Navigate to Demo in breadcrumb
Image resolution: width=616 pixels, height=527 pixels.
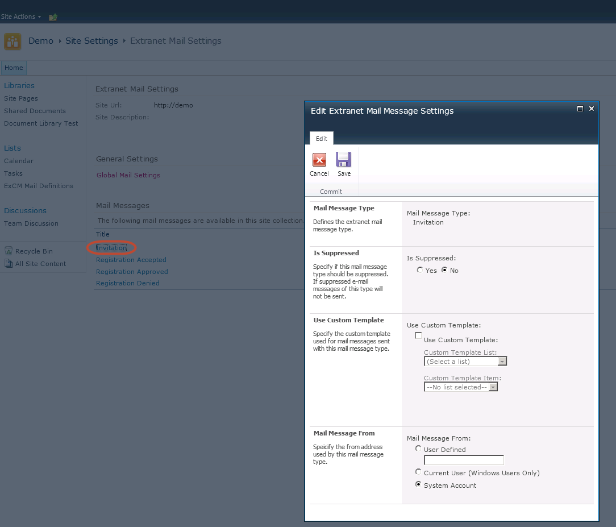point(41,41)
